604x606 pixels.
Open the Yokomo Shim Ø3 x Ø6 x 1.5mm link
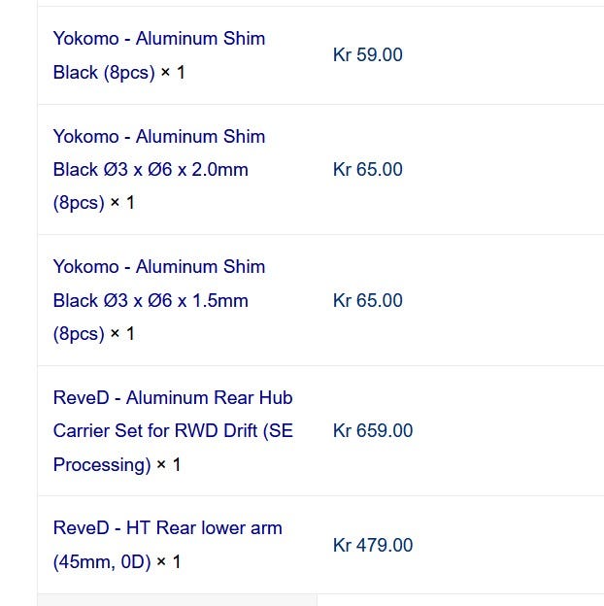(159, 300)
